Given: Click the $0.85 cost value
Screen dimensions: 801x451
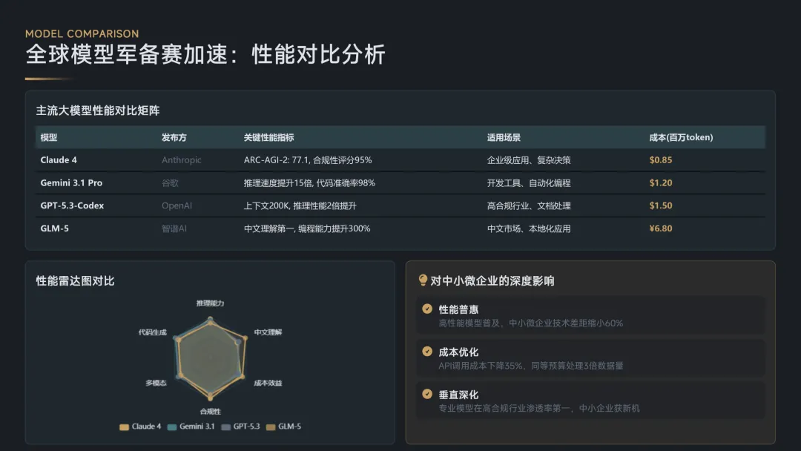Looking at the screenshot, I should [661, 160].
